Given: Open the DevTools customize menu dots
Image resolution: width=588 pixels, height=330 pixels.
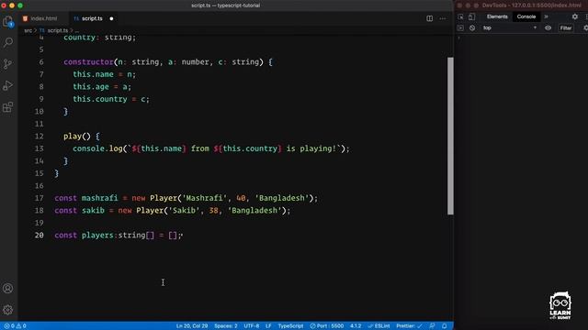Looking at the screenshot, I should pos(586,16).
